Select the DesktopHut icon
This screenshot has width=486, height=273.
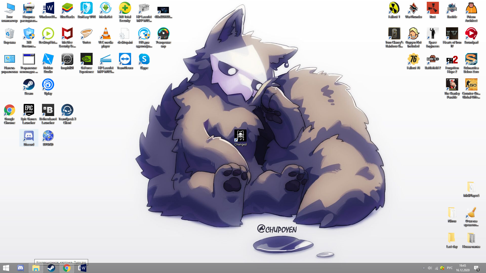[48, 36]
